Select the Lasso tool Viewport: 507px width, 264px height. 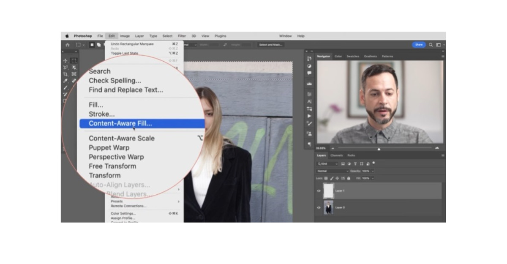click(65, 67)
